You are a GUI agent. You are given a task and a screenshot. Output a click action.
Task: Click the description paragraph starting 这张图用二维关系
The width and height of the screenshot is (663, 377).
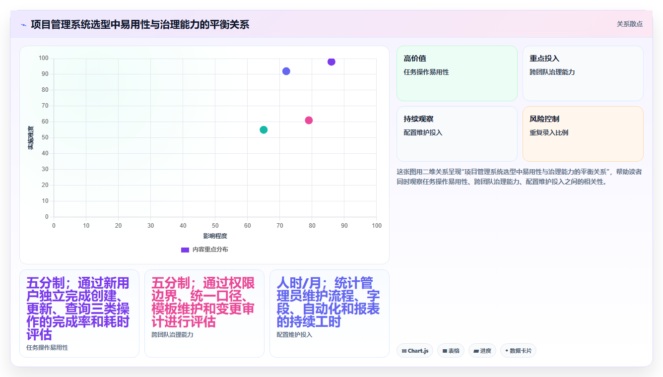520,177
